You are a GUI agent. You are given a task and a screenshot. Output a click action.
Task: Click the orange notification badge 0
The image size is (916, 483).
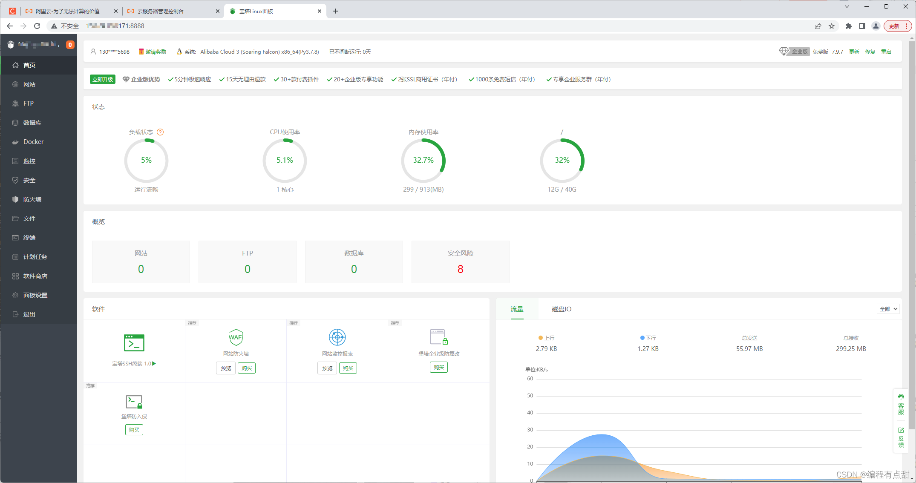pyautogui.click(x=70, y=45)
